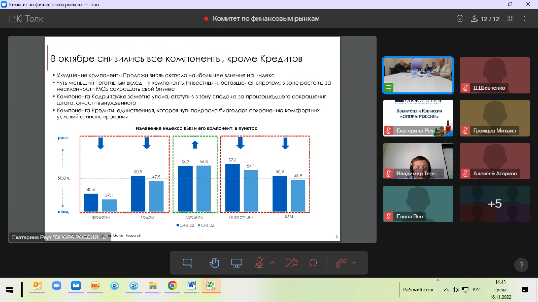
Task: Click the green screen-share indicator on room tile
Action: 389,88
